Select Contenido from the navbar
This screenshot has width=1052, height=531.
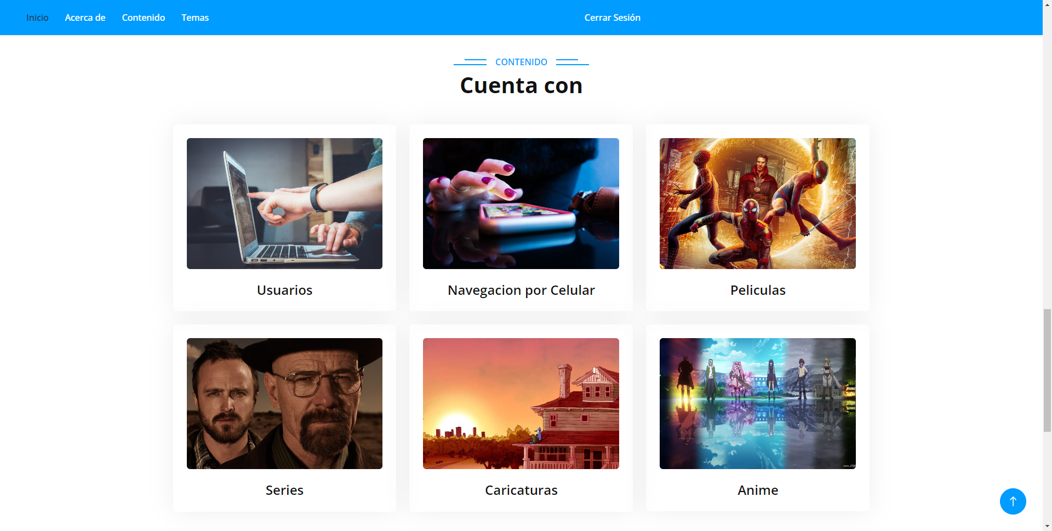point(144,17)
